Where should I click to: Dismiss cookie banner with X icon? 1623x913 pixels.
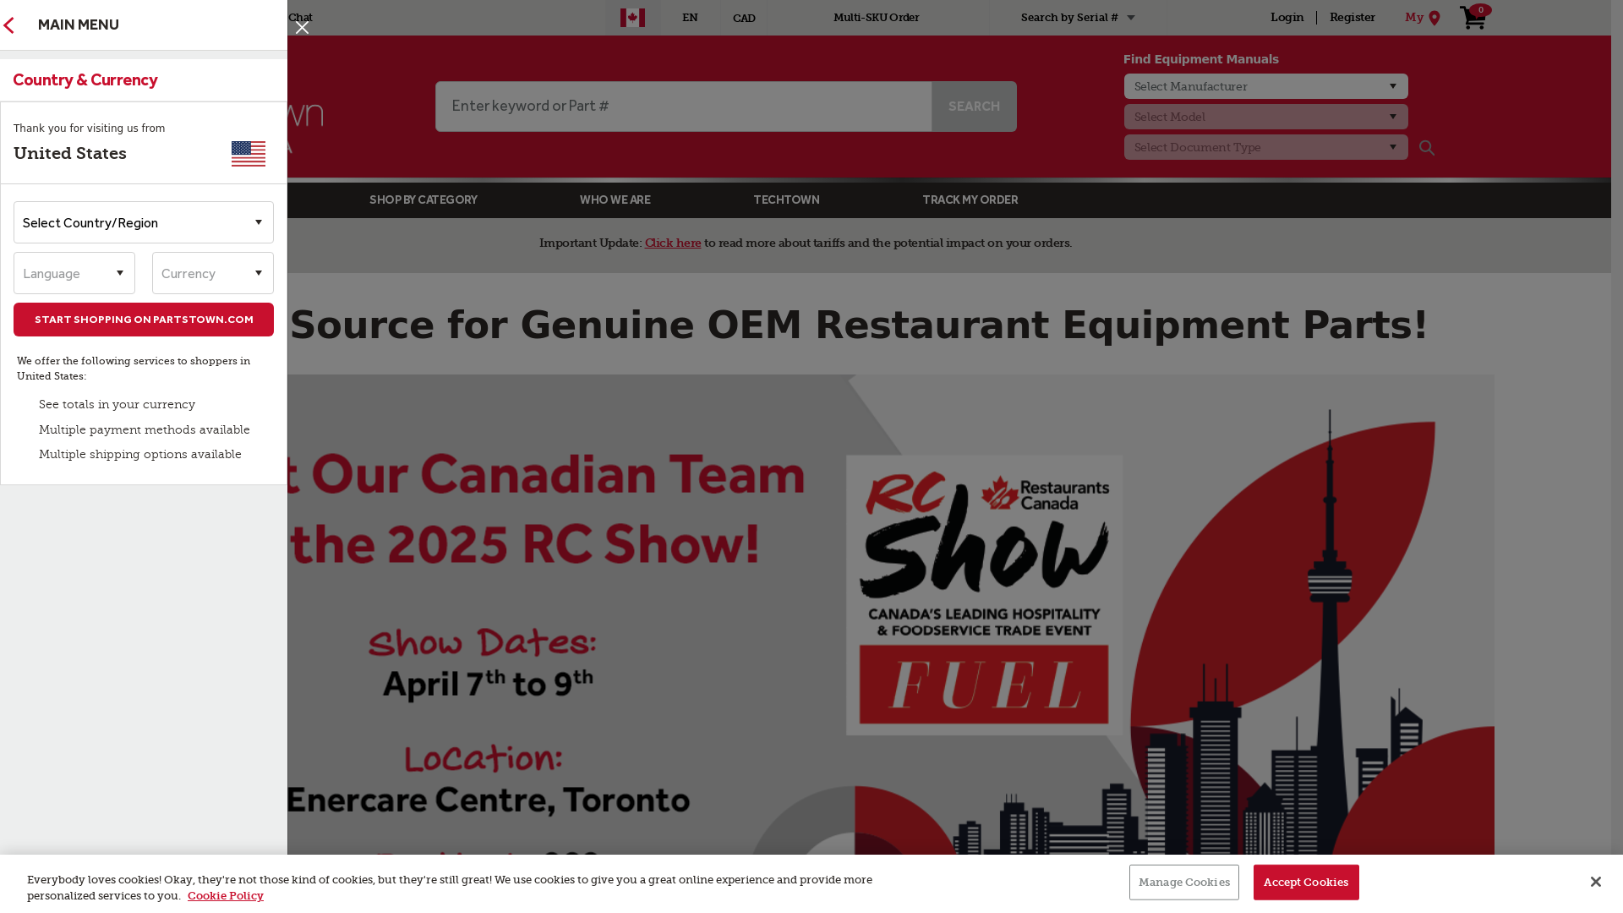[x=1595, y=882]
